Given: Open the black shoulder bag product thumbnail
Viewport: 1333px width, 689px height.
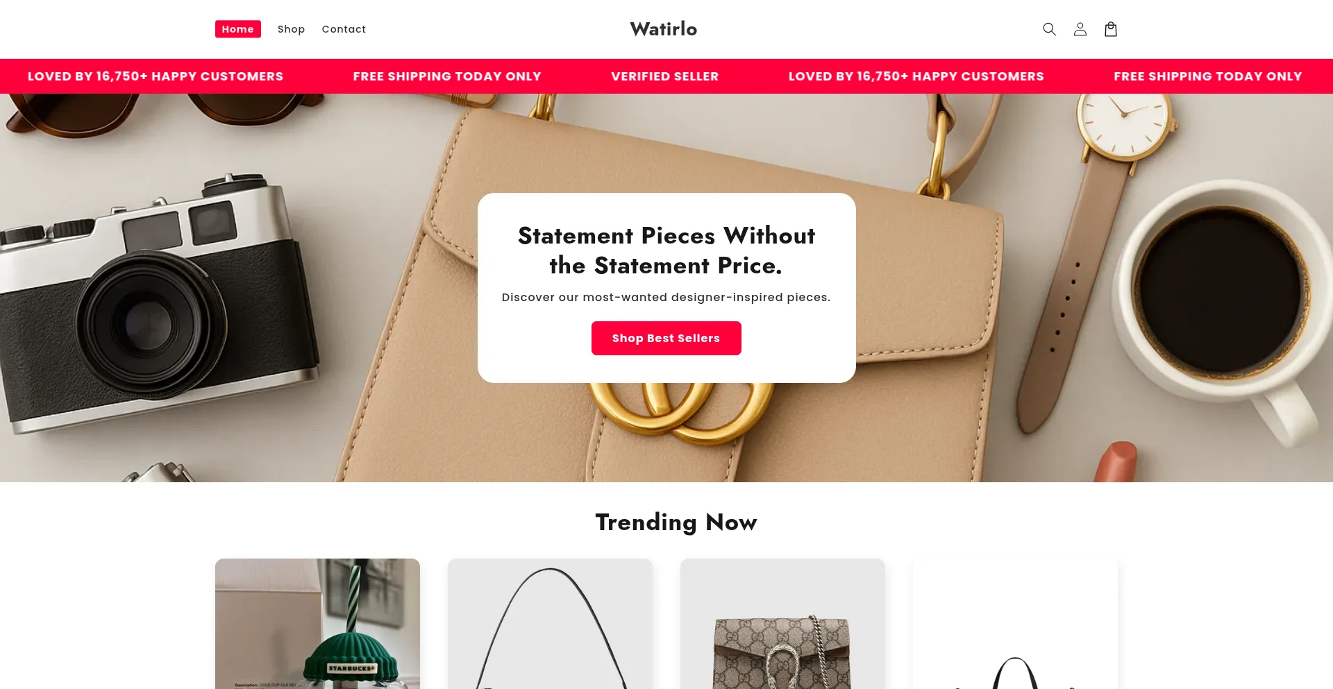Looking at the screenshot, I should tap(550, 624).
